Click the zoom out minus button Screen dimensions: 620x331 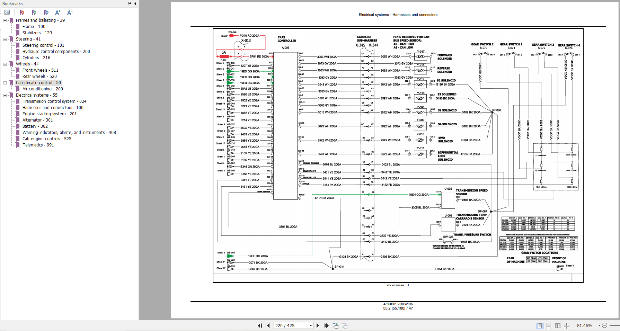pyautogui.click(x=604, y=325)
